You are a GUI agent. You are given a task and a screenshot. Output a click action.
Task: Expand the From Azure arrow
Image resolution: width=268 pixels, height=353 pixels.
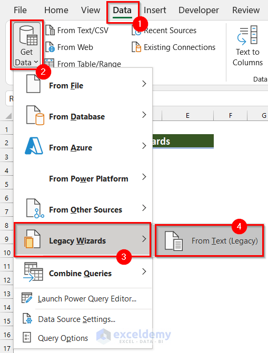[x=144, y=146]
